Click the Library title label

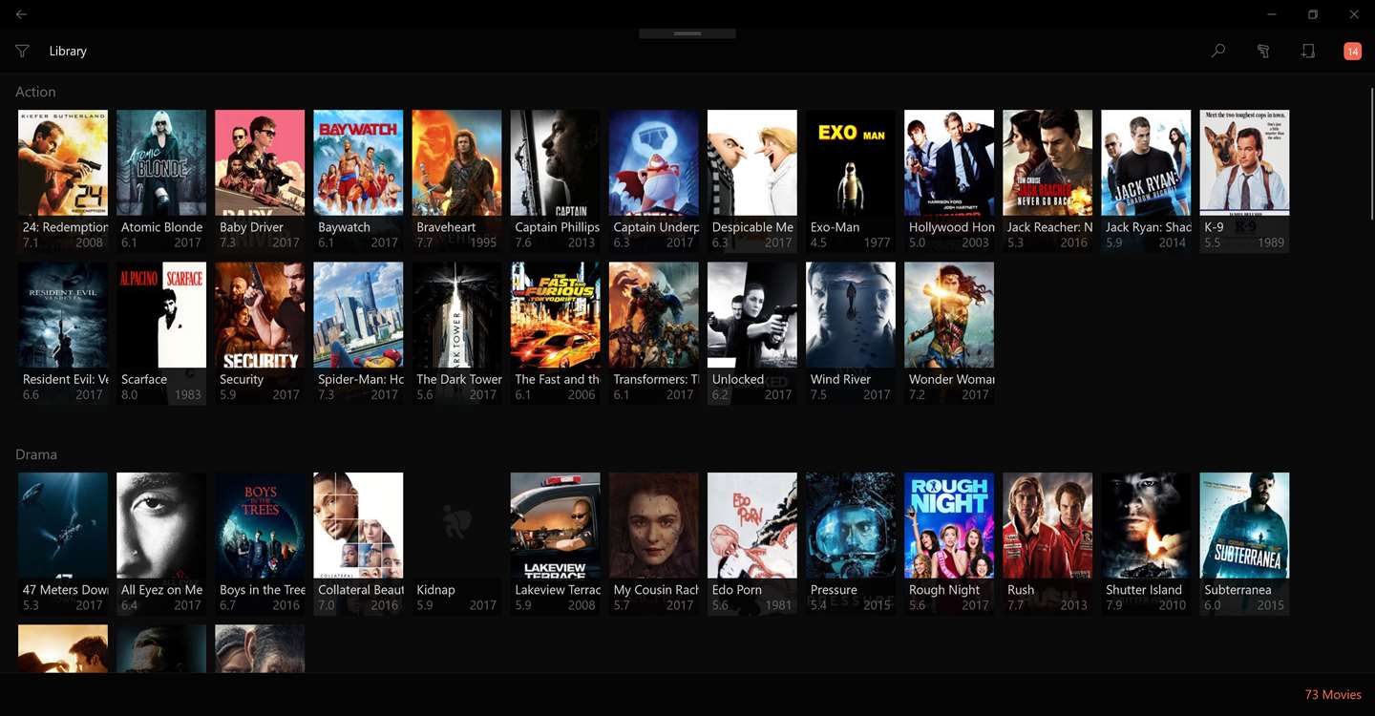pyautogui.click(x=68, y=51)
